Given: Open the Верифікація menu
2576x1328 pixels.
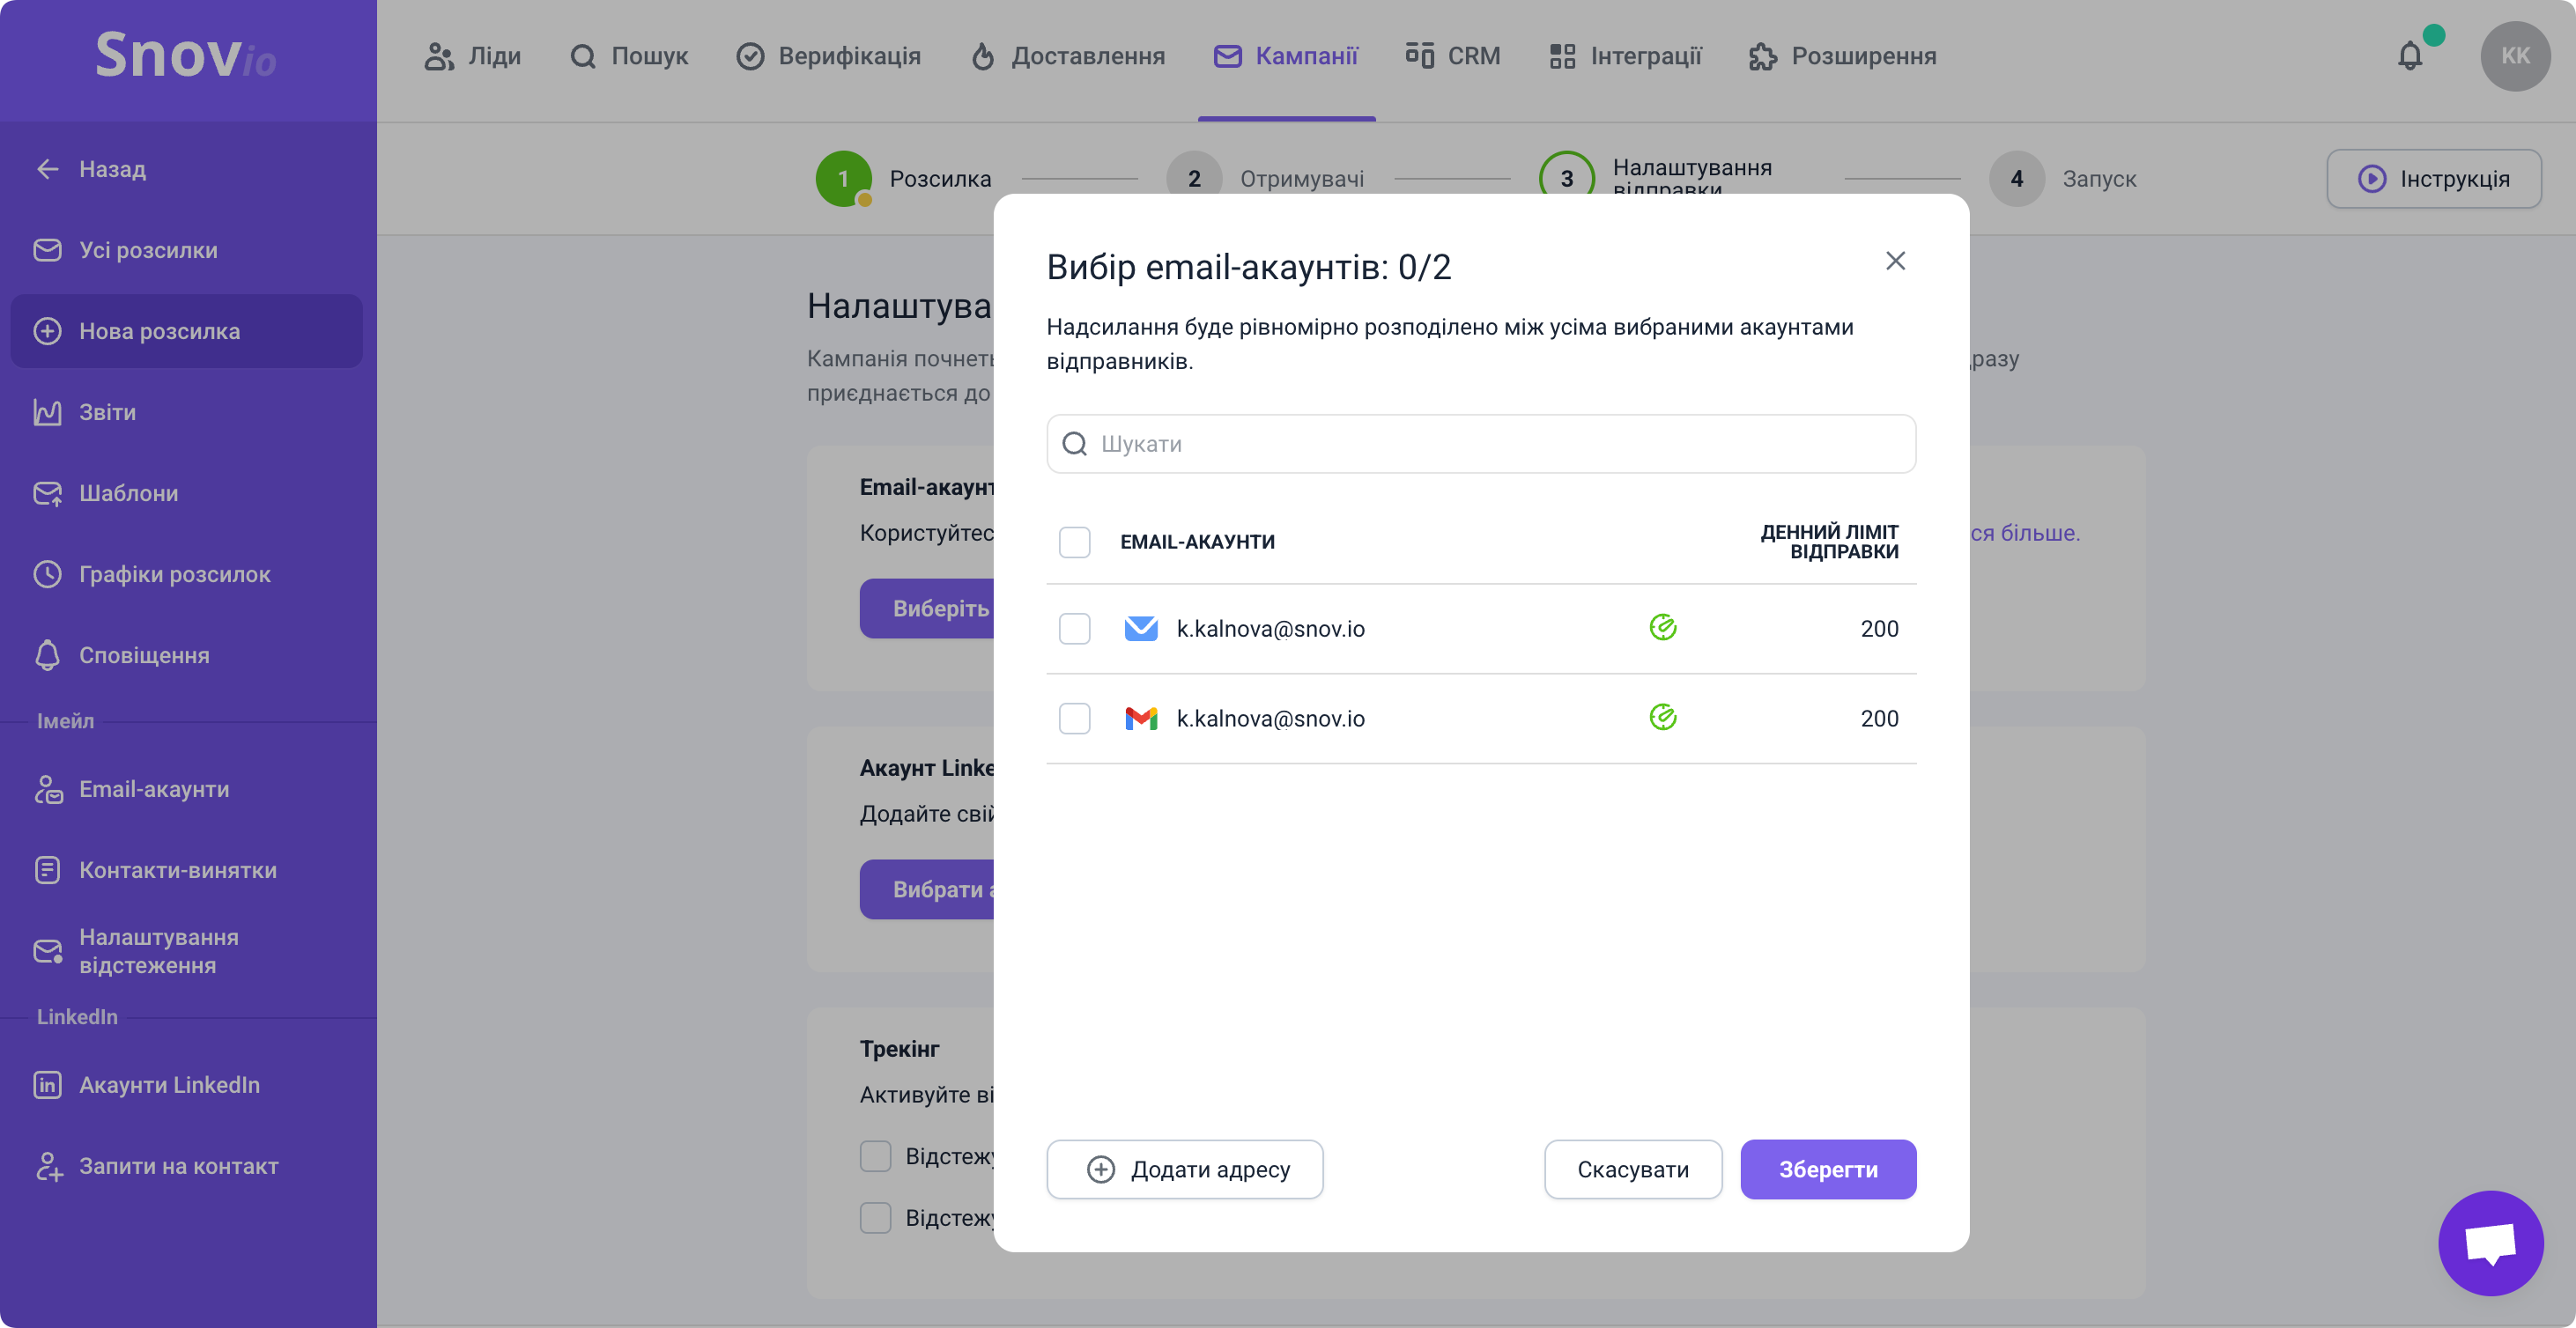Looking at the screenshot, I should pos(828,56).
